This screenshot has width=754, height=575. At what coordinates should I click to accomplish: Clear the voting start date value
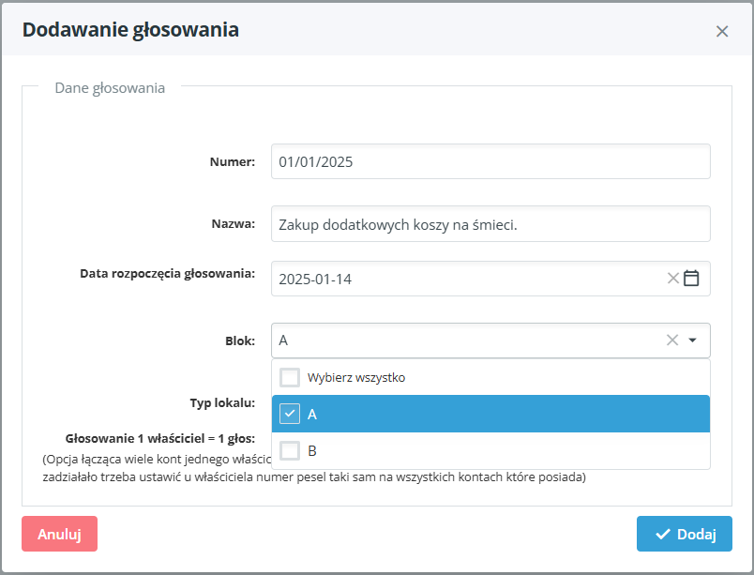[672, 279]
